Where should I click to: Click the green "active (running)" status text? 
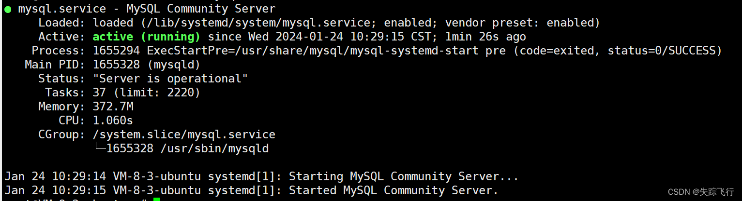[x=146, y=37]
